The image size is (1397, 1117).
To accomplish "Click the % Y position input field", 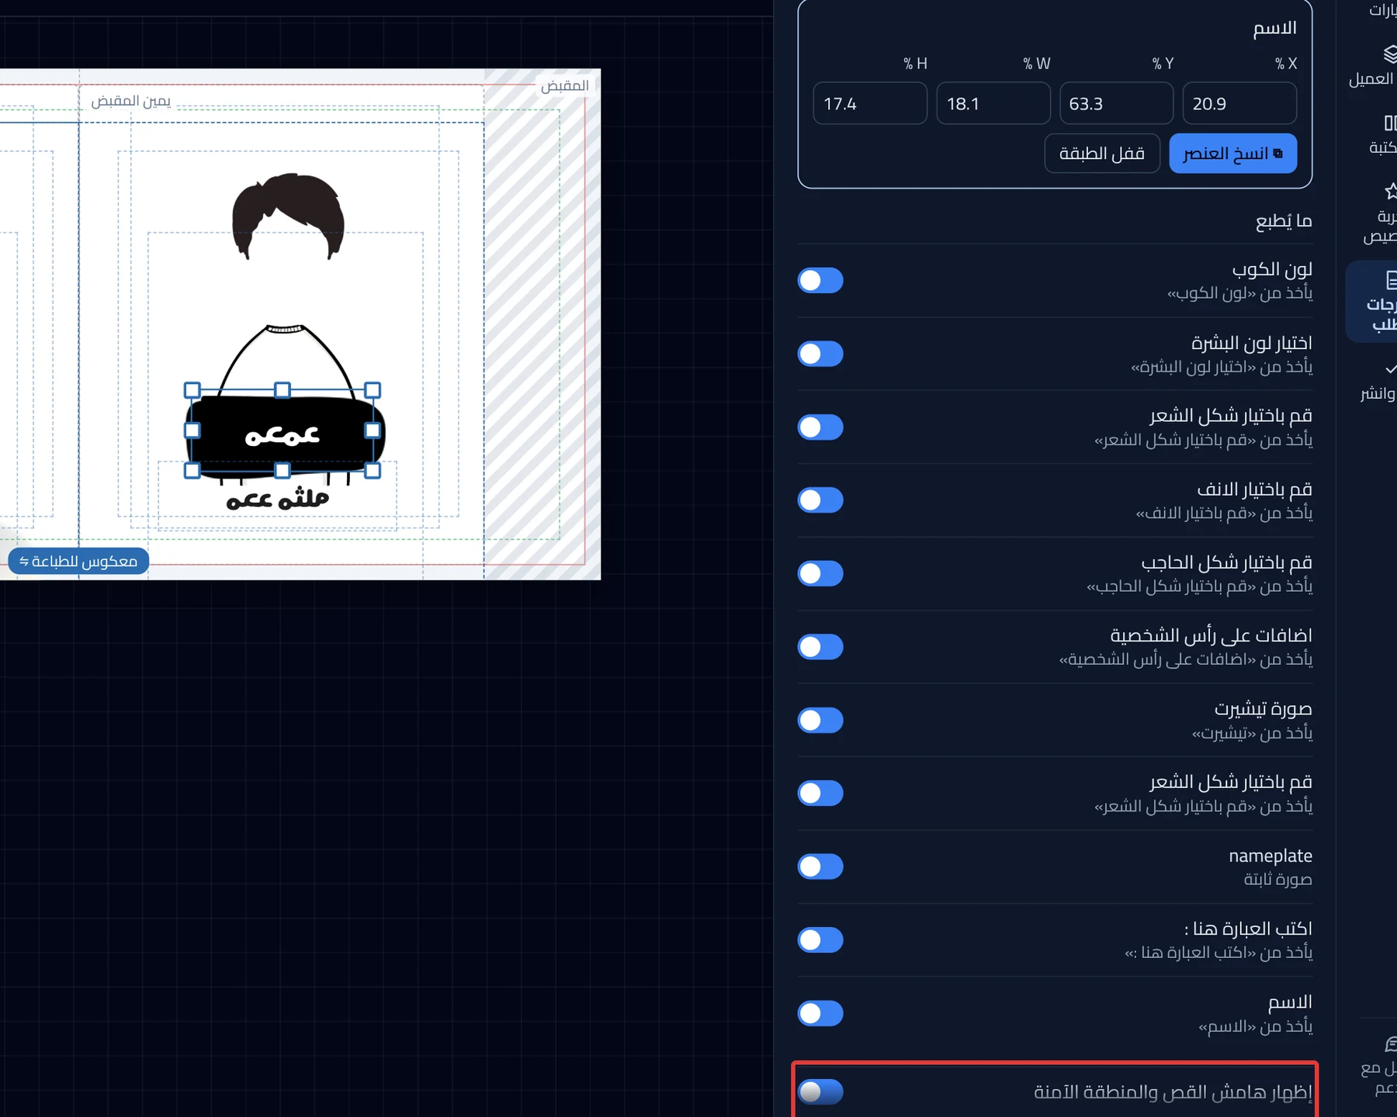I will 1116,103.
